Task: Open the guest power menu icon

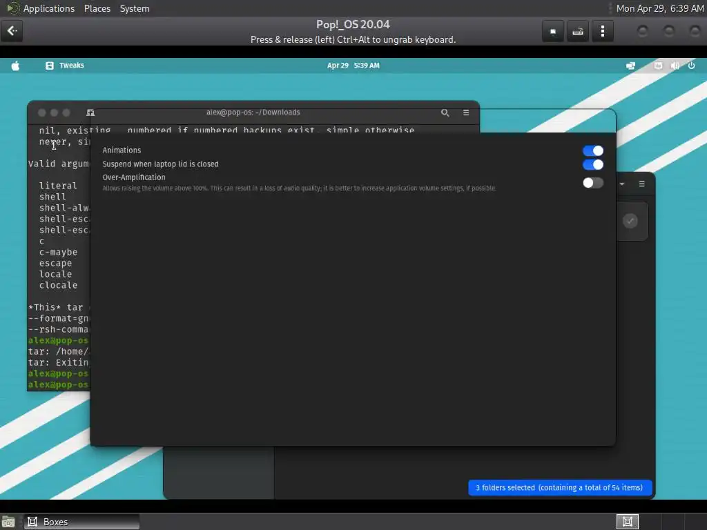Action: tap(691, 66)
